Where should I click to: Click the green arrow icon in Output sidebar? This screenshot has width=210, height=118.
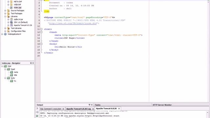click(37, 116)
